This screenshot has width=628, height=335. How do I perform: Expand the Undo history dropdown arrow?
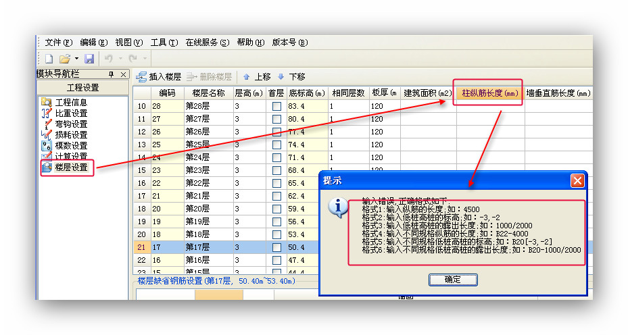(x=120, y=59)
